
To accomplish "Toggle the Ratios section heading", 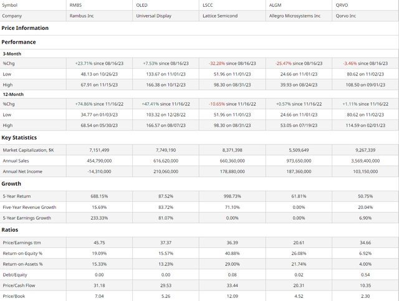I will pyautogui.click(x=10, y=230).
